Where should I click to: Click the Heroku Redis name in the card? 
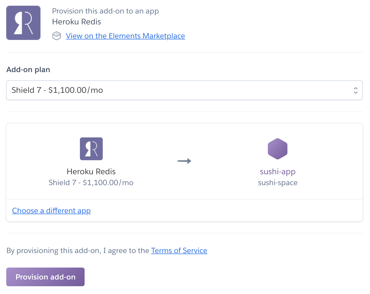[91, 172]
